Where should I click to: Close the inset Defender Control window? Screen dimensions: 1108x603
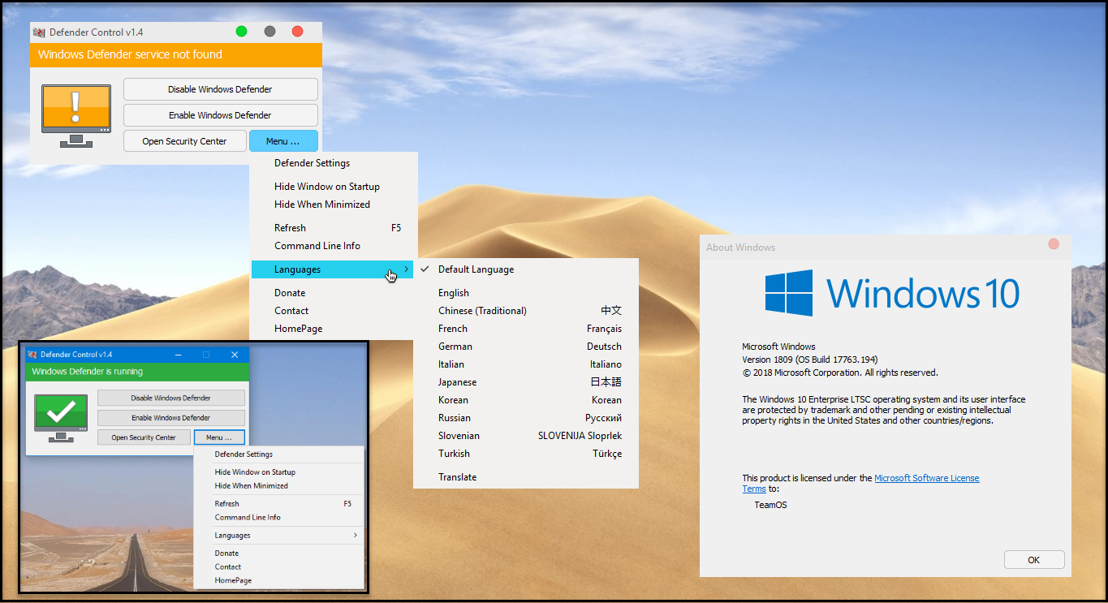pos(235,355)
